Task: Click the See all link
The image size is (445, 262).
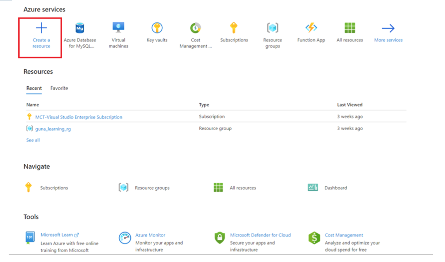Action: click(33, 140)
